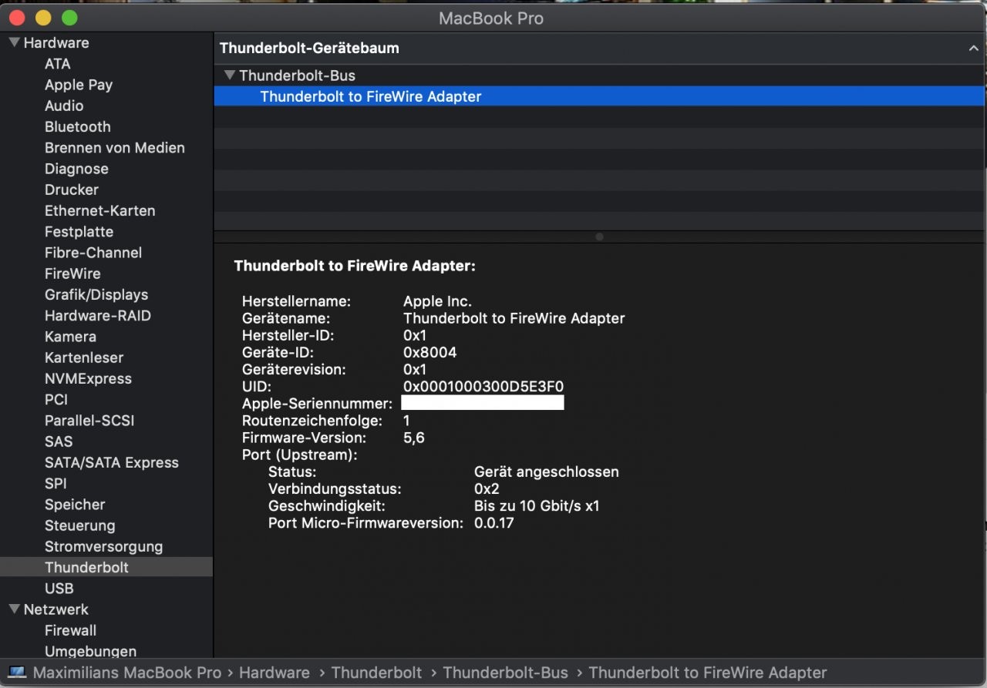Click the Port Micro-Firmwareversion value 0.0.17
The width and height of the screenshot is (987, 688).
(494, 523)
